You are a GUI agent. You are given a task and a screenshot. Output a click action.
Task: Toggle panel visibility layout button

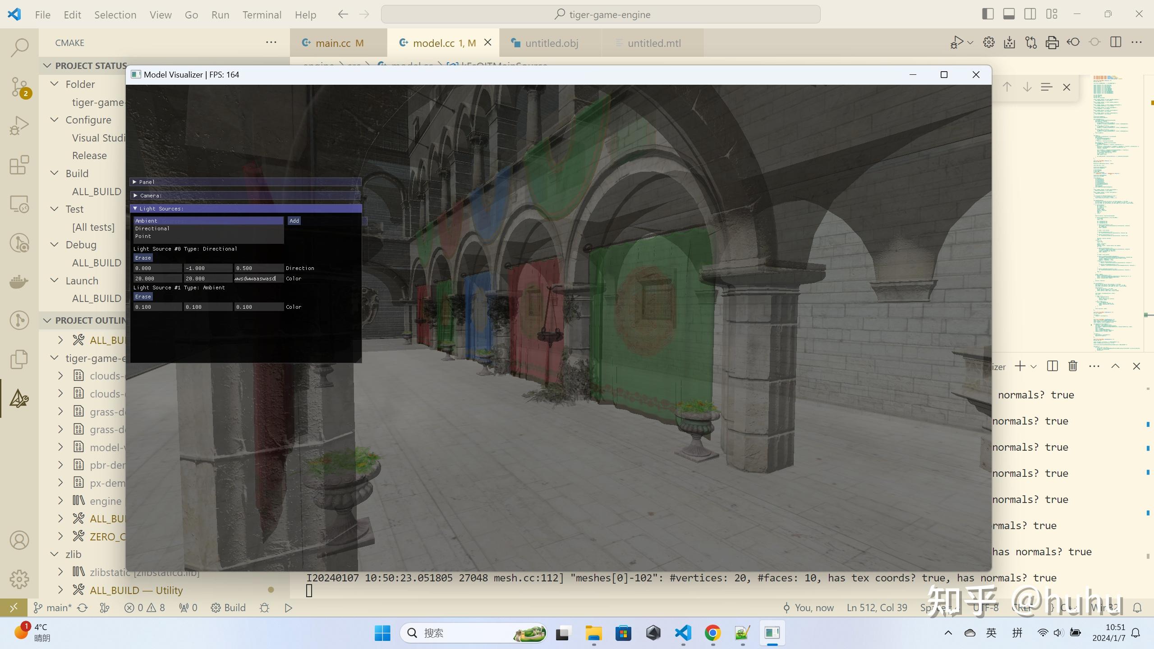point(1009,14)
